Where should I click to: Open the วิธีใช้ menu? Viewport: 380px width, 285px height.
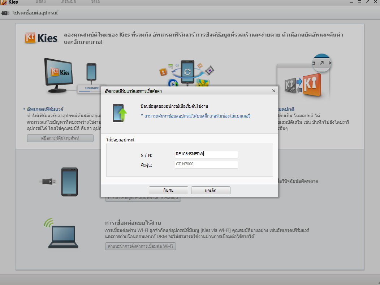[95, 2]
